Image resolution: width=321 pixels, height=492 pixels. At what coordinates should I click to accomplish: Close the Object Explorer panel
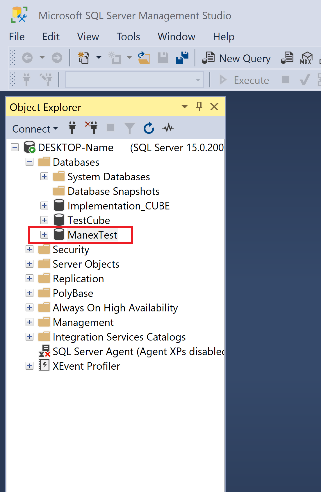(x=214, y=107)
